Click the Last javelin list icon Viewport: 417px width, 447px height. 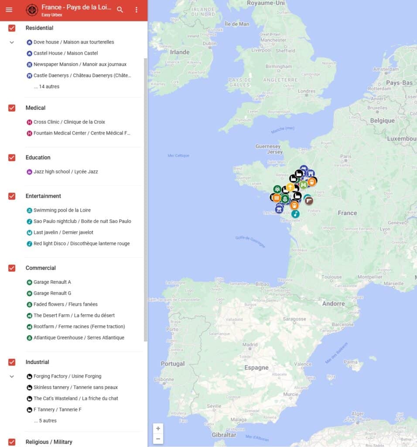(29, 233)
